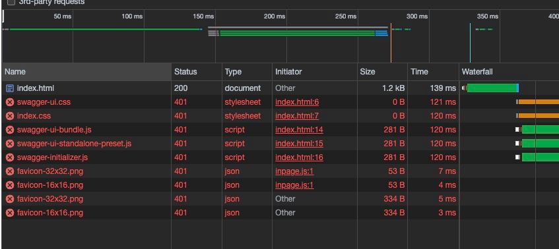Image resolution: width=559 pixels, height=249 pixels.
Task: Click the 139 ms time value
Action: click(x=443, y=88)
